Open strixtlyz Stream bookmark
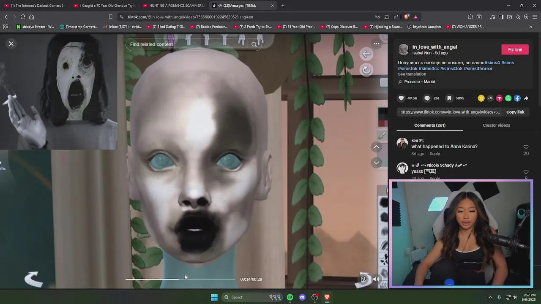The image size is (541, 304). [x=36, y=27]
